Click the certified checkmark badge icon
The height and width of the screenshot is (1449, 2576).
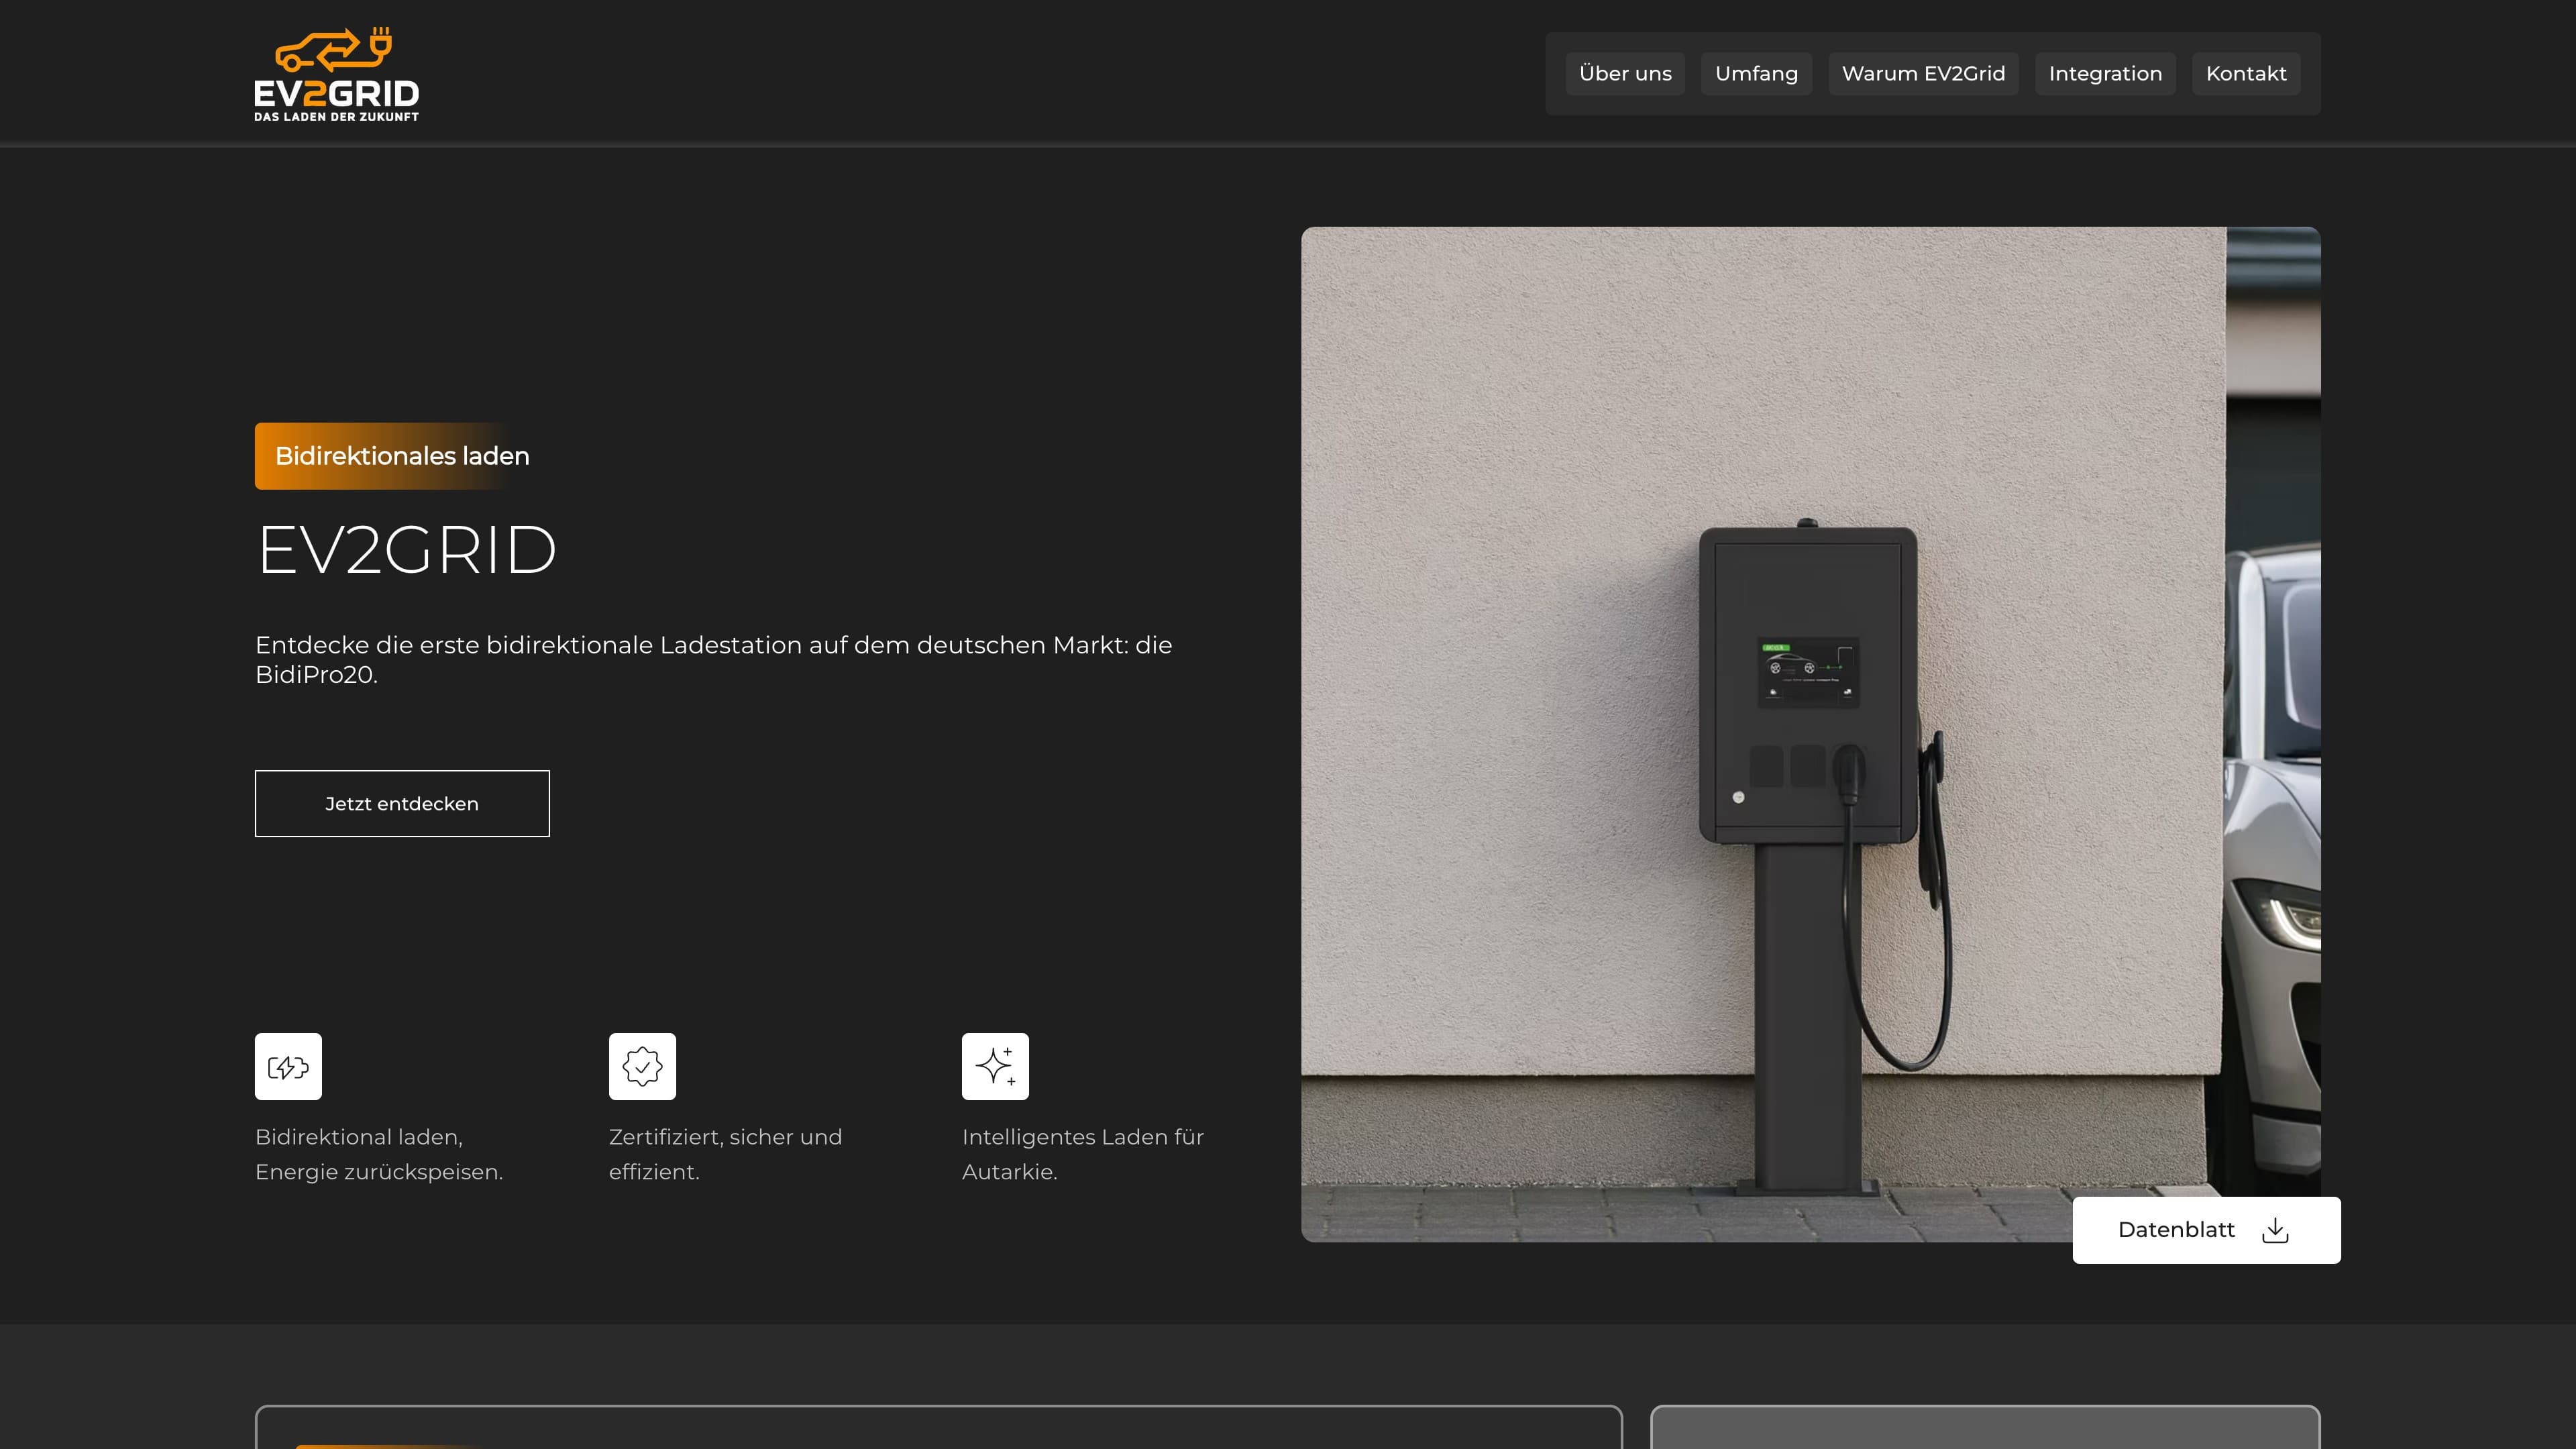642,1066
